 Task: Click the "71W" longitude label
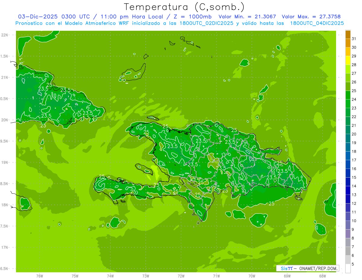216,276
